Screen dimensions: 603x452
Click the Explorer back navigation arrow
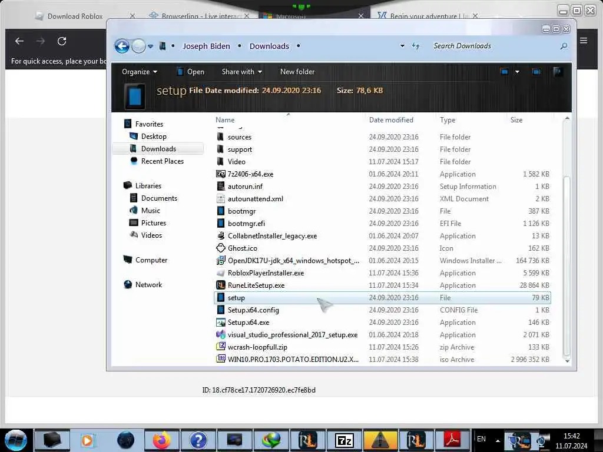pos(122,46)
